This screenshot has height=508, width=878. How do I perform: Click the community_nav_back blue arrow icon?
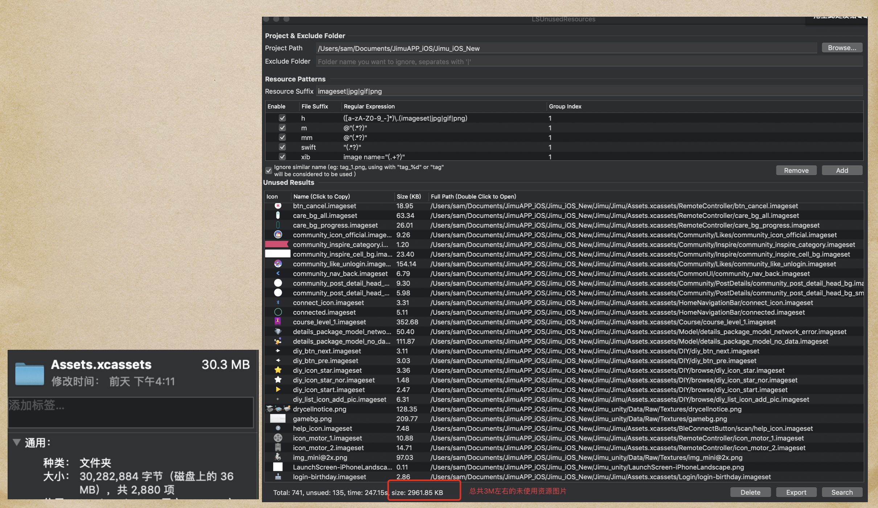tap(278, 274)
